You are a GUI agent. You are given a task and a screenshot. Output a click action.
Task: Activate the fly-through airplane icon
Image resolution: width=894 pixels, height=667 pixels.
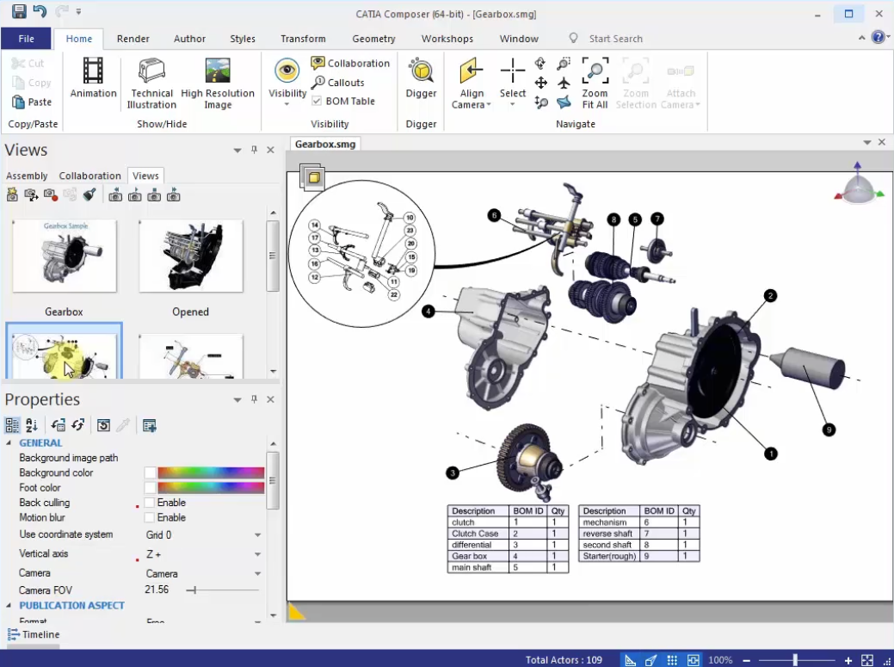[564, 83]
